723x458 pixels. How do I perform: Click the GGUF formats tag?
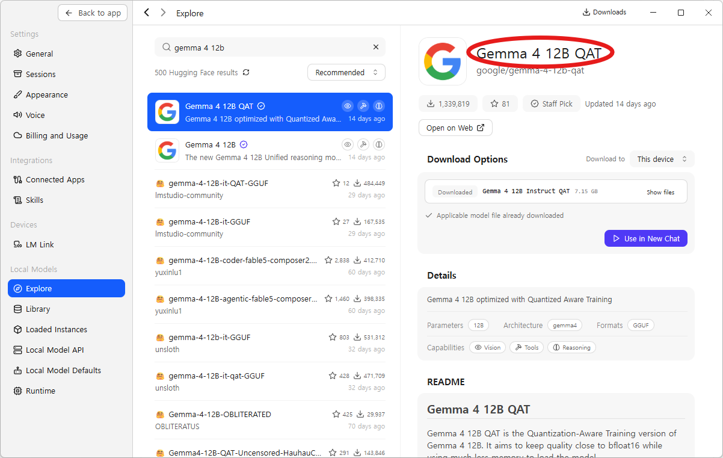click(641, 325)
